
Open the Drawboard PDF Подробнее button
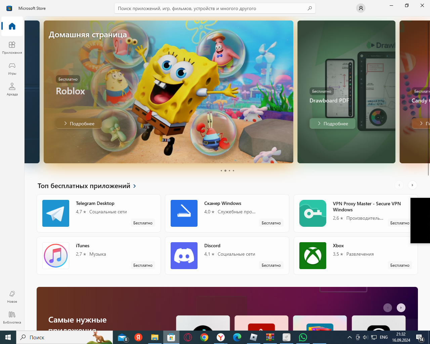tap(333, 123)
